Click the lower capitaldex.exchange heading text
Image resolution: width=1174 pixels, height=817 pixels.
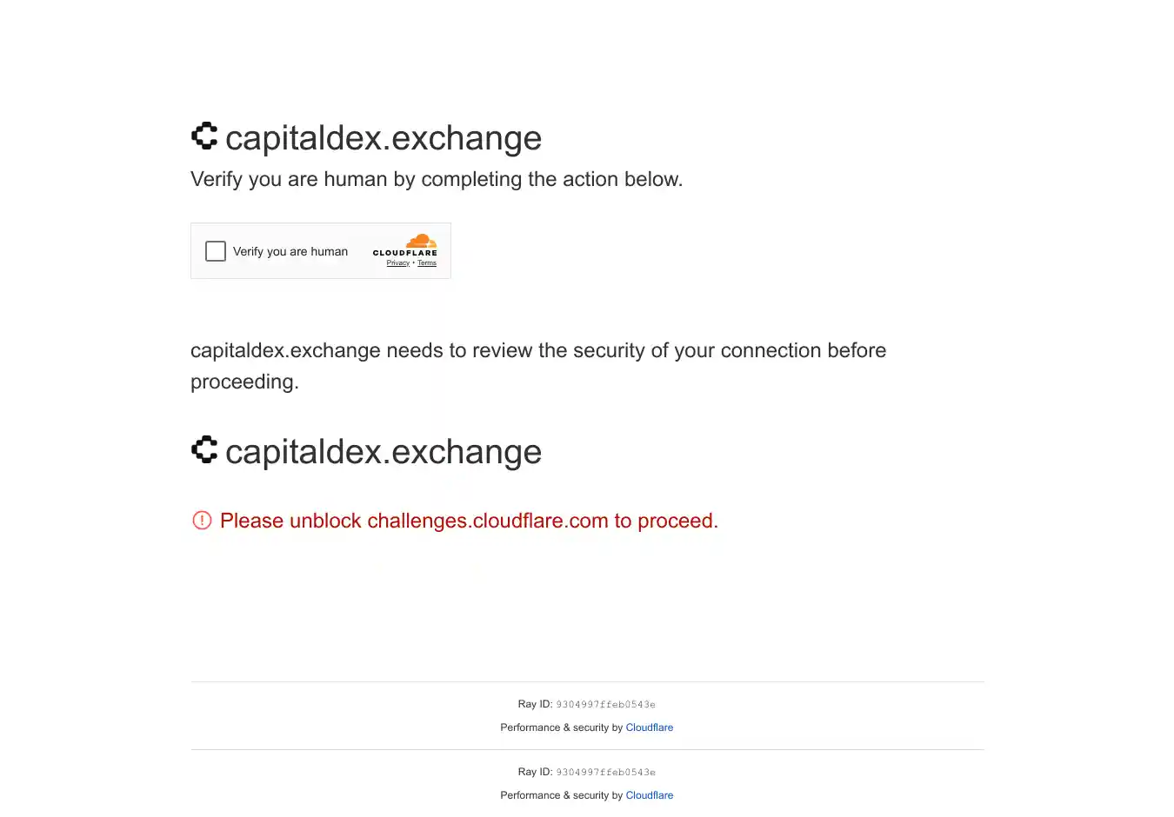click(384, 452)
